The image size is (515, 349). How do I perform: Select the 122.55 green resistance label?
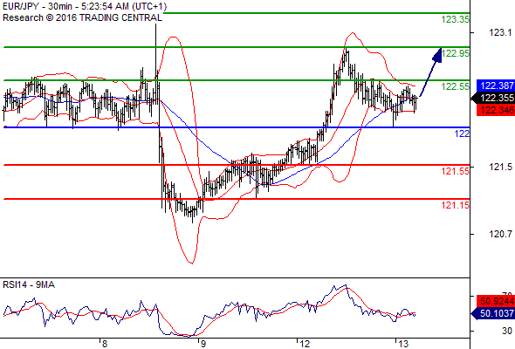point(455,86)
